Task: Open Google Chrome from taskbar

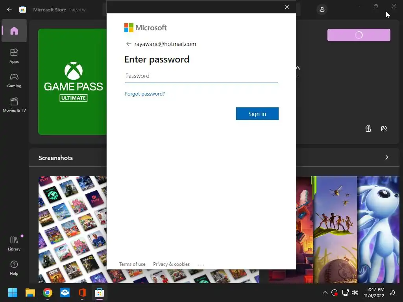Action: [x=48, y=293]
